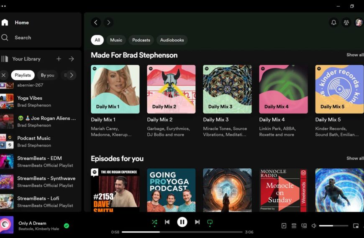Adjust the volume slider
Viewport: 364px width, 238px height.
pyautogui.click(x=333, y=225)
